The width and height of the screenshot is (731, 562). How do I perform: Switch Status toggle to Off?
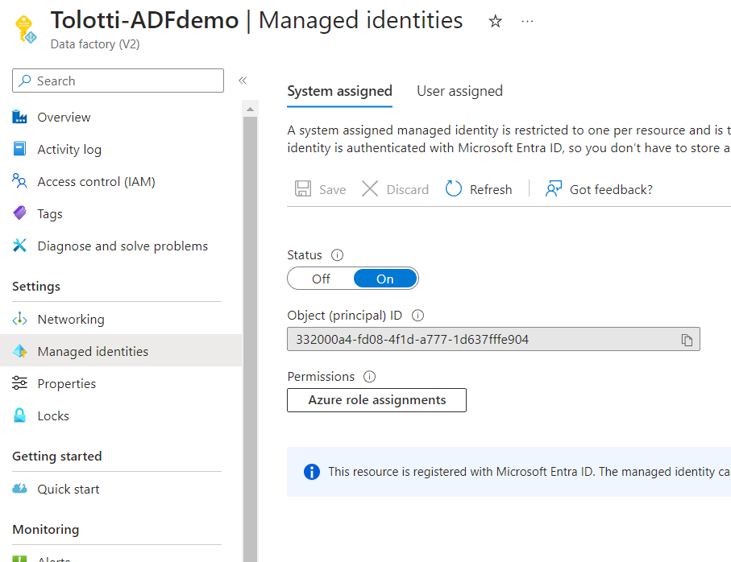pyautogui.click(x=321, y=279)
